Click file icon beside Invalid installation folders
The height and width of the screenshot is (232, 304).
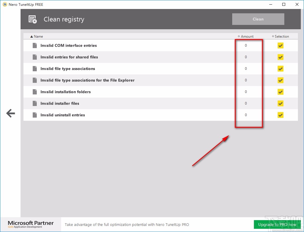pos(35,92)
